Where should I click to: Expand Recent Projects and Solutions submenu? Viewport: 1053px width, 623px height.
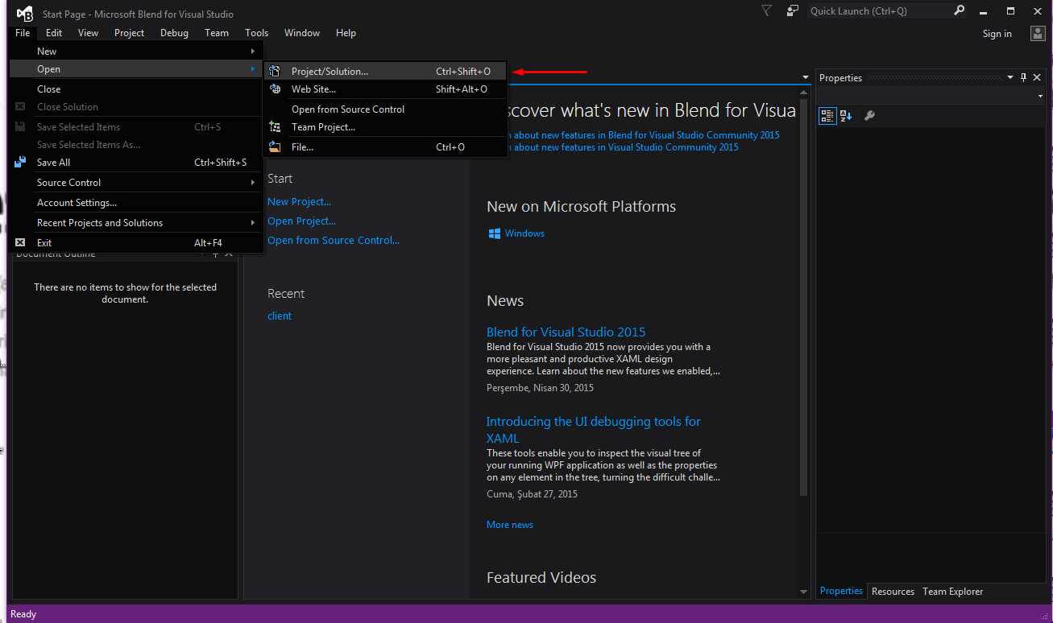tap(136, 223)
